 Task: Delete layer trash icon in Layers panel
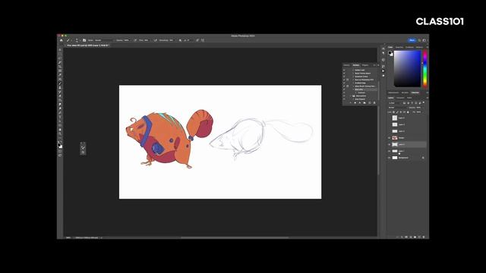click(424, 237)
